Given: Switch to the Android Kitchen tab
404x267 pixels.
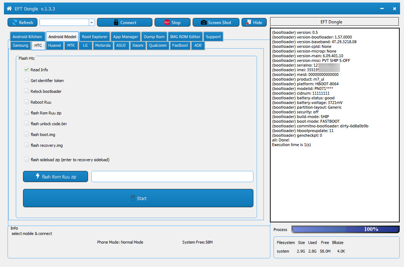Looking at the screenshot, I should coord(27,37).
